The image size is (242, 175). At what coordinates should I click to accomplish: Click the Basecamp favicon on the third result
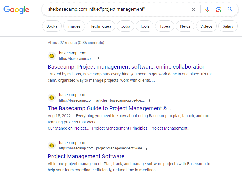point(52,145)
